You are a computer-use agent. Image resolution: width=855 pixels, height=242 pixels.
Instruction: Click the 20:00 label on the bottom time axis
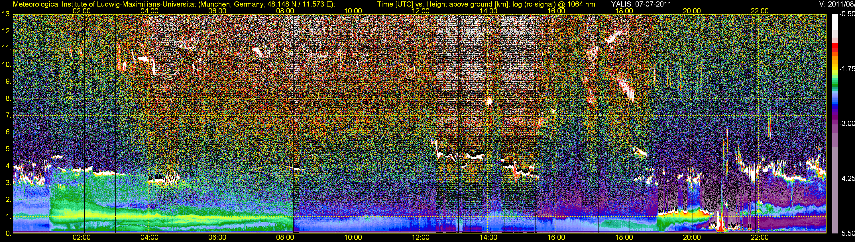click(x=692, y=237)
